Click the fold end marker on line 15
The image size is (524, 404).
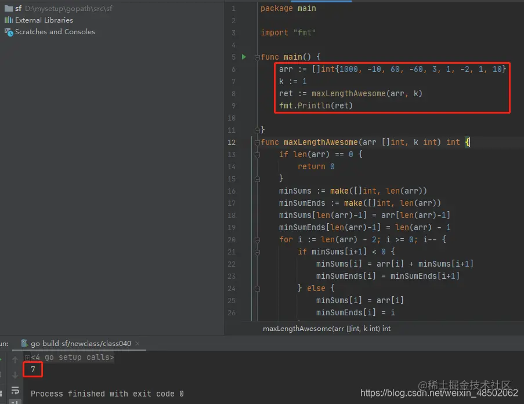[x=257, y=179]
